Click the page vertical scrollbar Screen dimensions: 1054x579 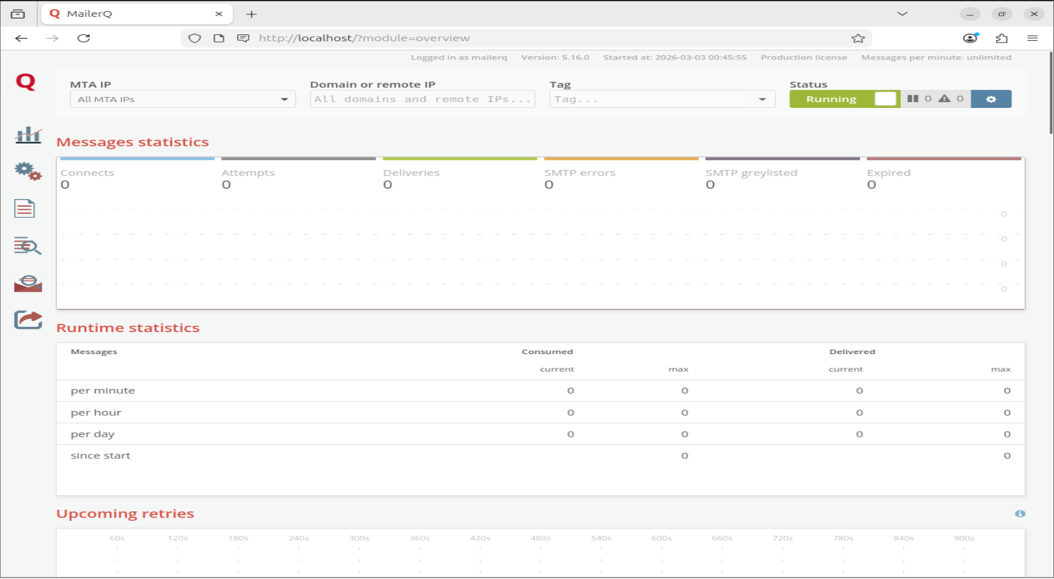click(1051, 94)
